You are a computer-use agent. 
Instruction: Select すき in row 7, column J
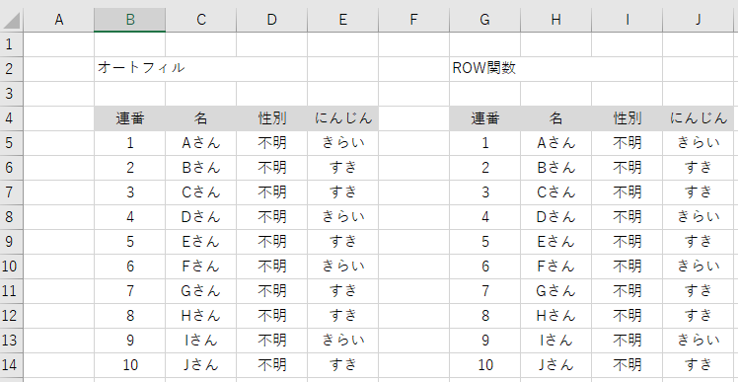click(699, 192)
